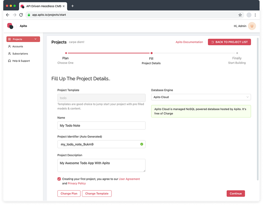Screen dimensions: 263x205
Task: Click the Projects grid icon in sidebar
Action: [9, 39]
